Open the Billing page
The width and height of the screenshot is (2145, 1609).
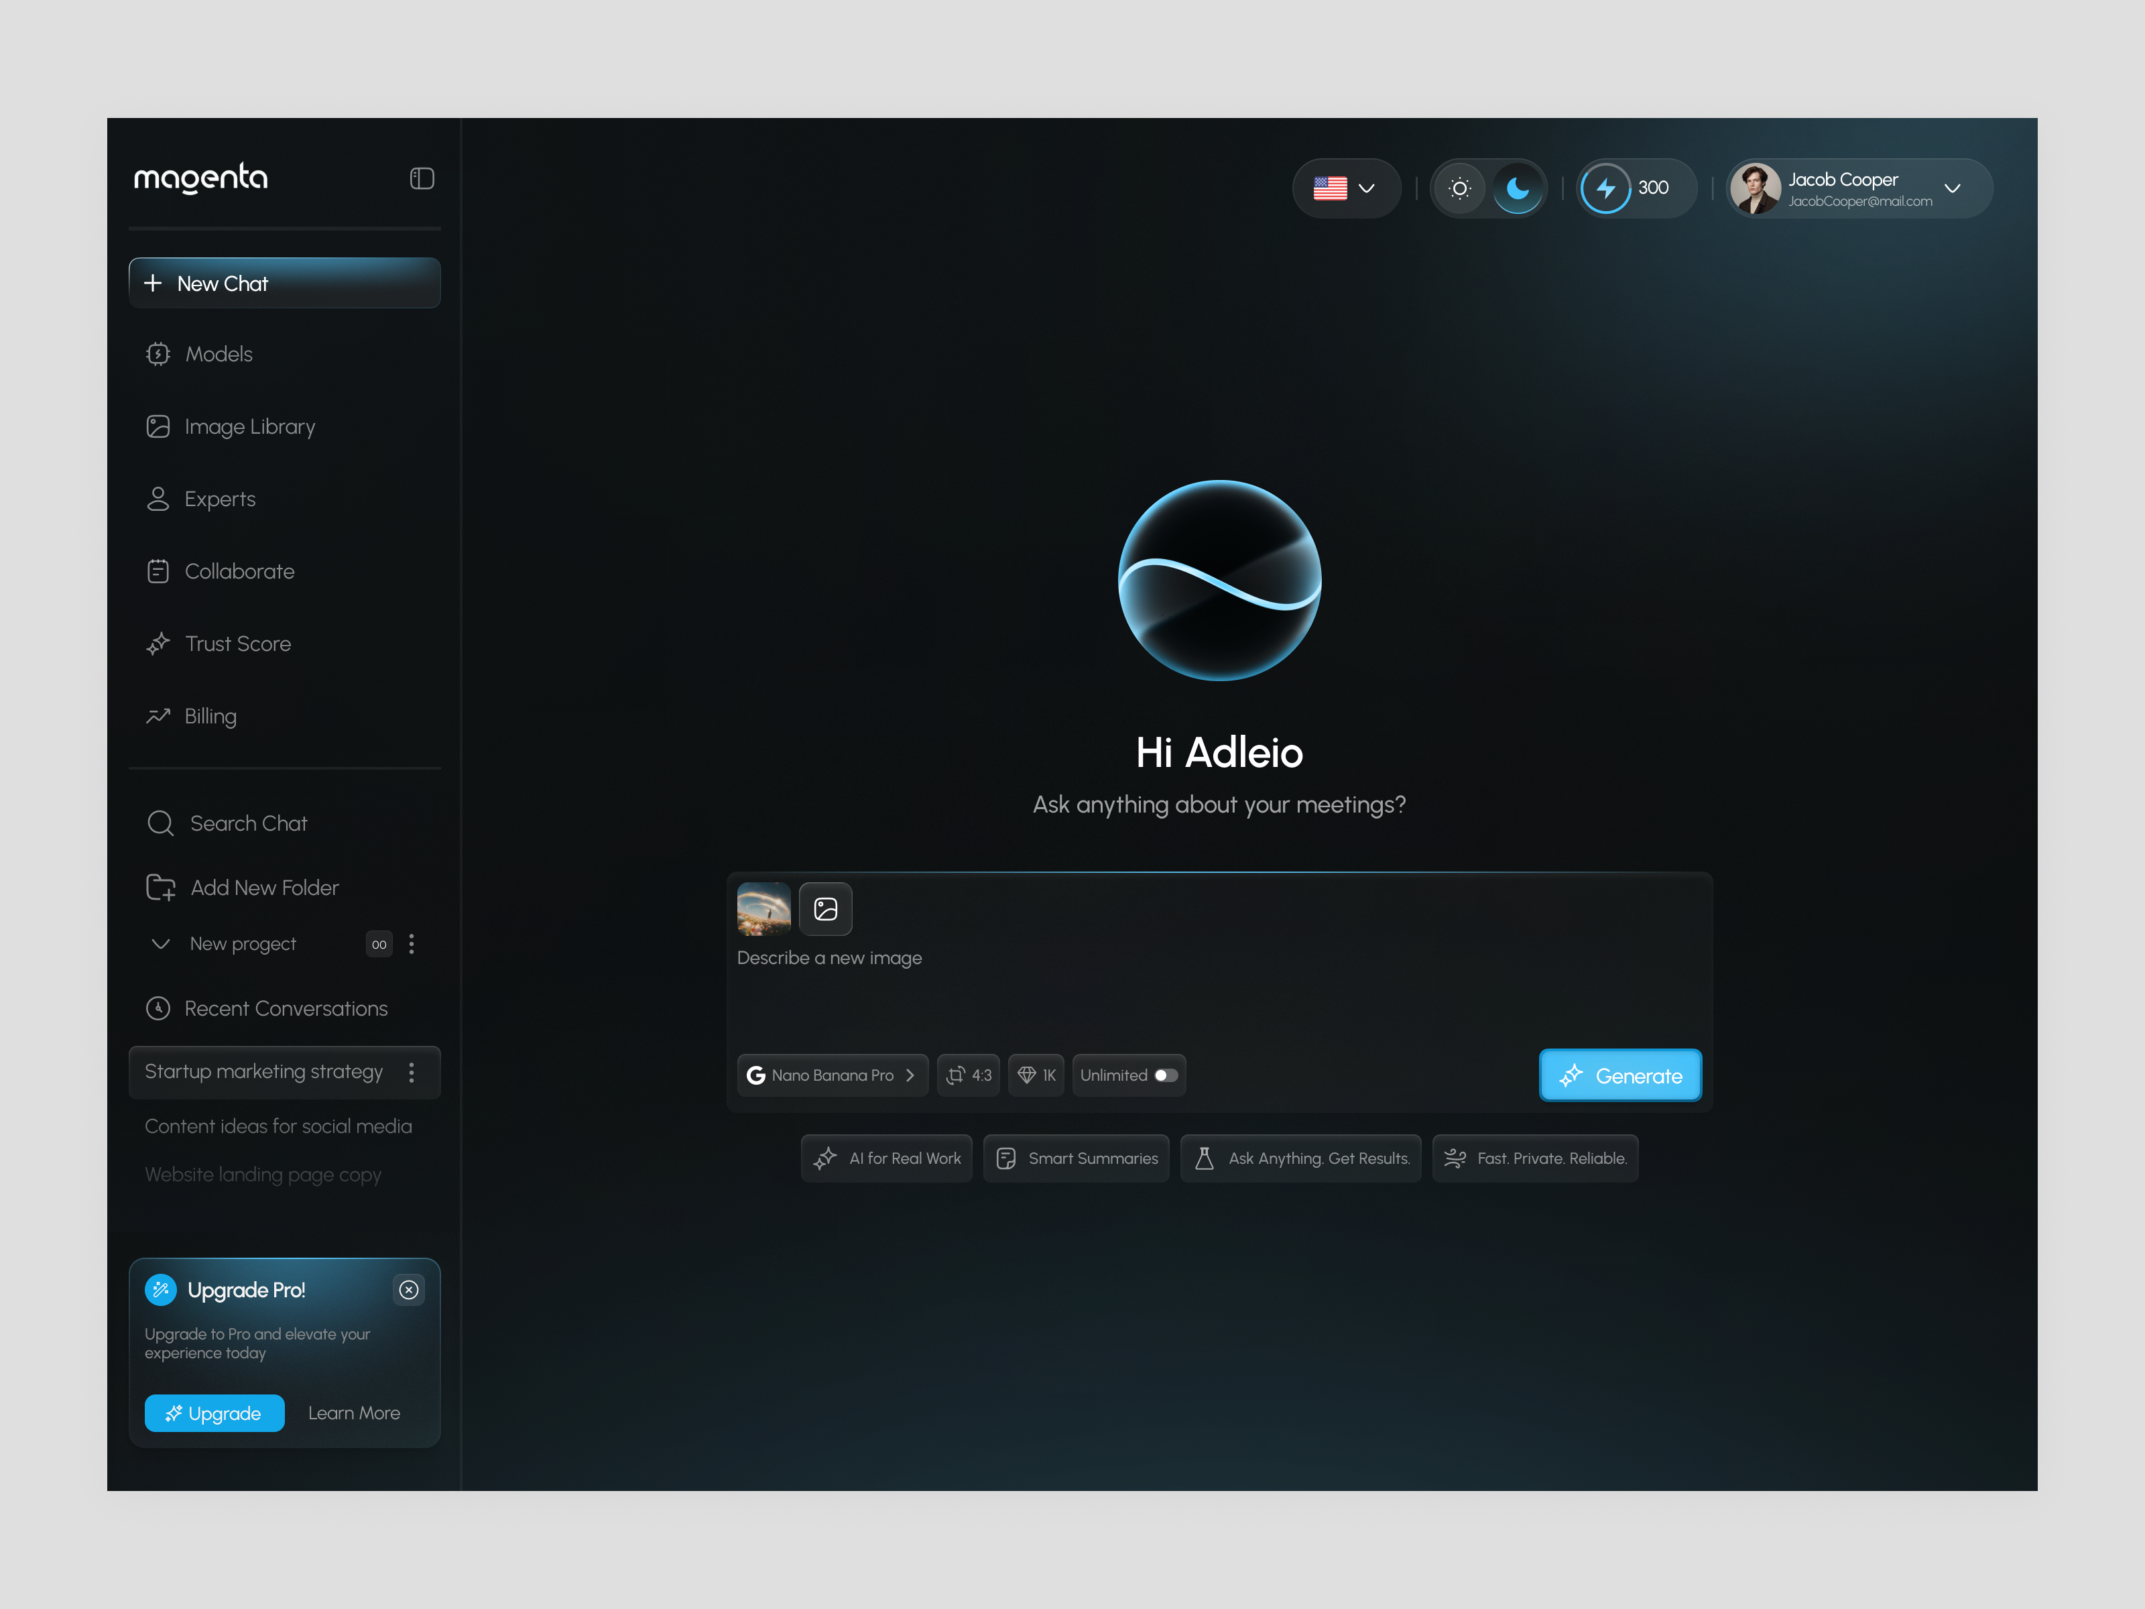pyautogui.click(x=209, y=715)
